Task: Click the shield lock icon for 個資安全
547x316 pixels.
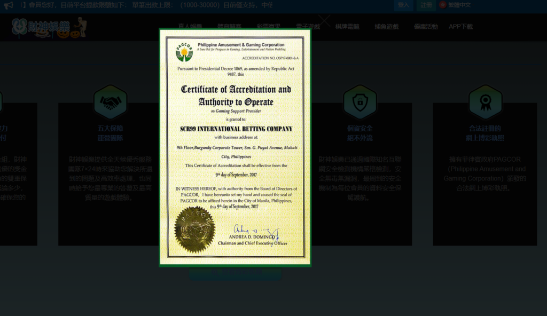Action: [360, 102]
